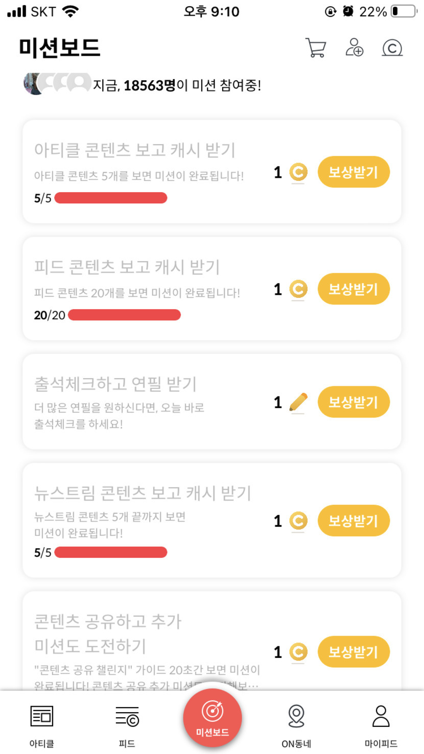Claim reward for 아티클 콘텐츠 mission
The width and height of the screenshot is (424, 754).
(x=354, y=172)
